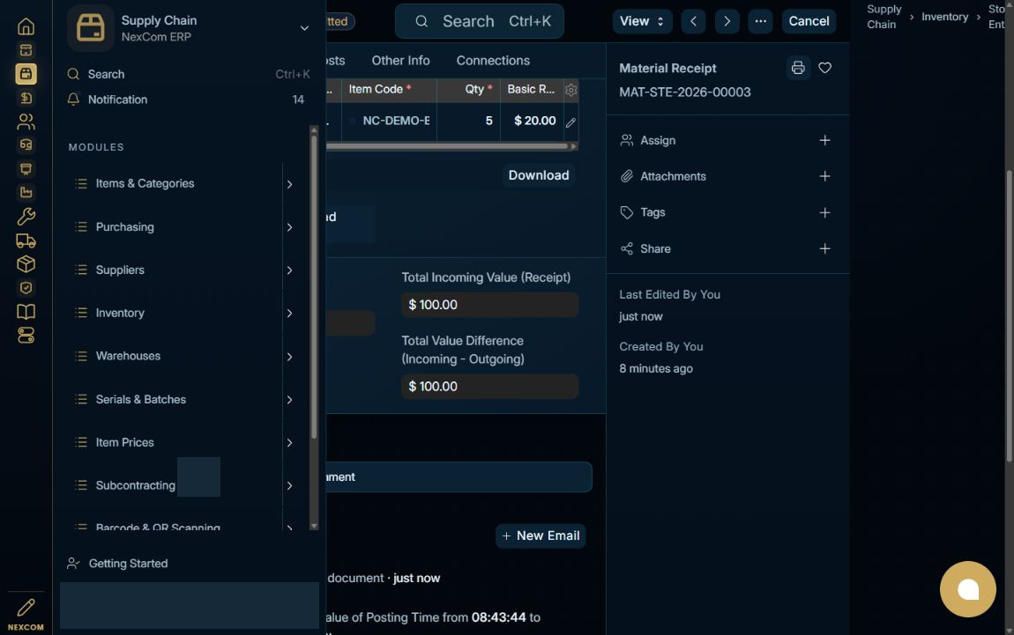The image size is (1014, 635).
Task: Open the cube package icon in rail
Action: [26, 263]
